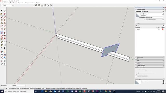Select the Line pencil tool
This screenshot has height=93, width=166.
[2, 17]
